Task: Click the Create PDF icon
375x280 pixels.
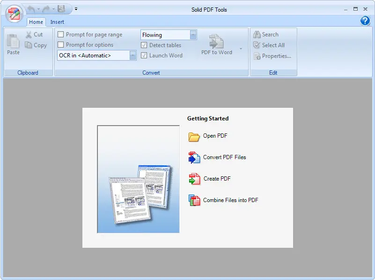Action: 194,179
